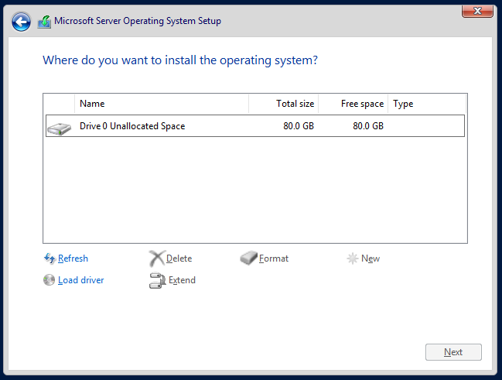Go back using the blue arrow button

coord(21,22)
